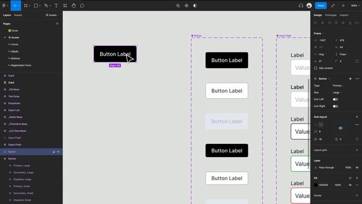Open the Size Large dropdown
Screen dimensions: 362x204
(x=337, y=92)
